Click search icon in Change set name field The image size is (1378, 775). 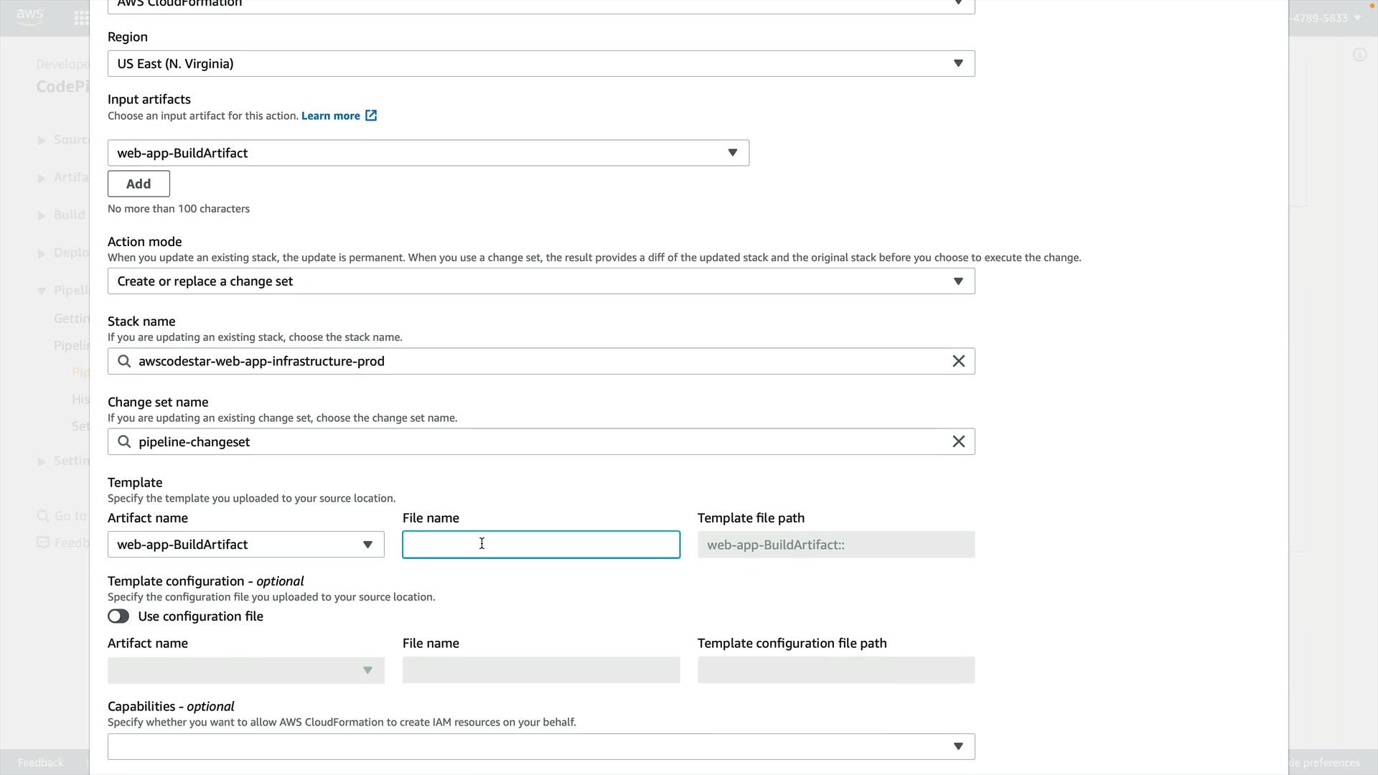pyautogui.click(x=124, y=441)
